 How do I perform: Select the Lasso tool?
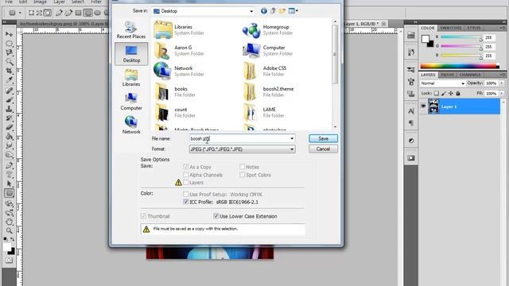point(9,52)
